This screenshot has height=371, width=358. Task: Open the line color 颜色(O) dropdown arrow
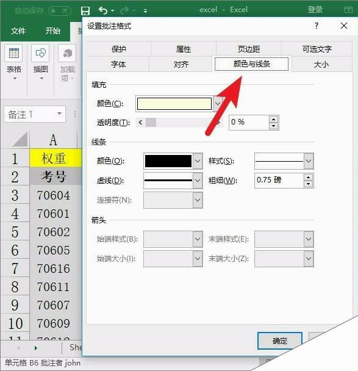click(x=198, y=161)
